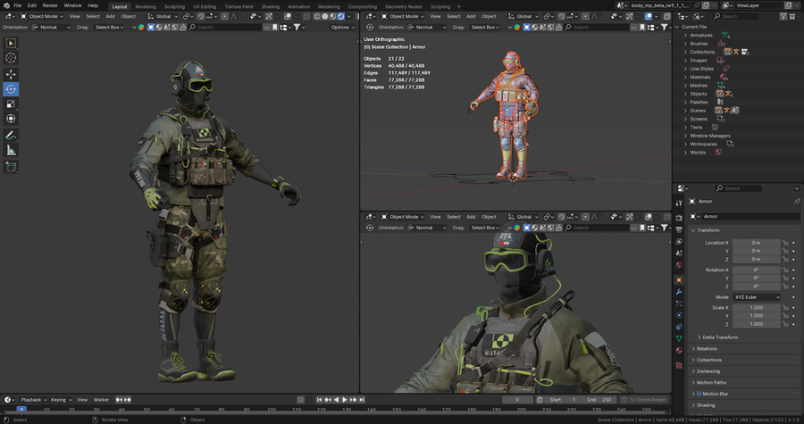This screenshot has height=424, width=804.
Task: Select the Measure tool in left toolbar
Action: click(x=11, y=150)
